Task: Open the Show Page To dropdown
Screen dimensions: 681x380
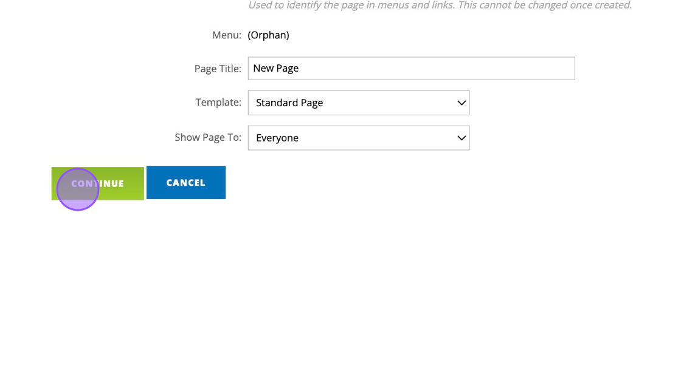Action: [359, 138]
